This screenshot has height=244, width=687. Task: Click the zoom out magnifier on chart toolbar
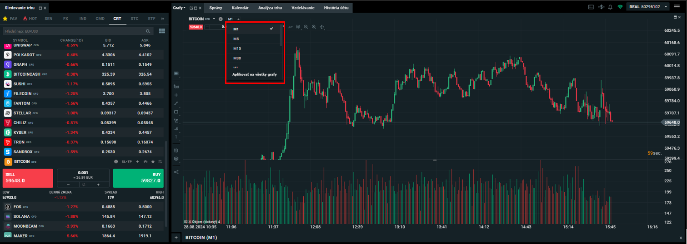(x=306, y=27)
